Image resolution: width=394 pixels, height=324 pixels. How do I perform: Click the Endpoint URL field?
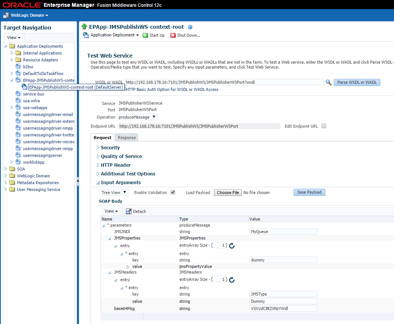point(199,126)
